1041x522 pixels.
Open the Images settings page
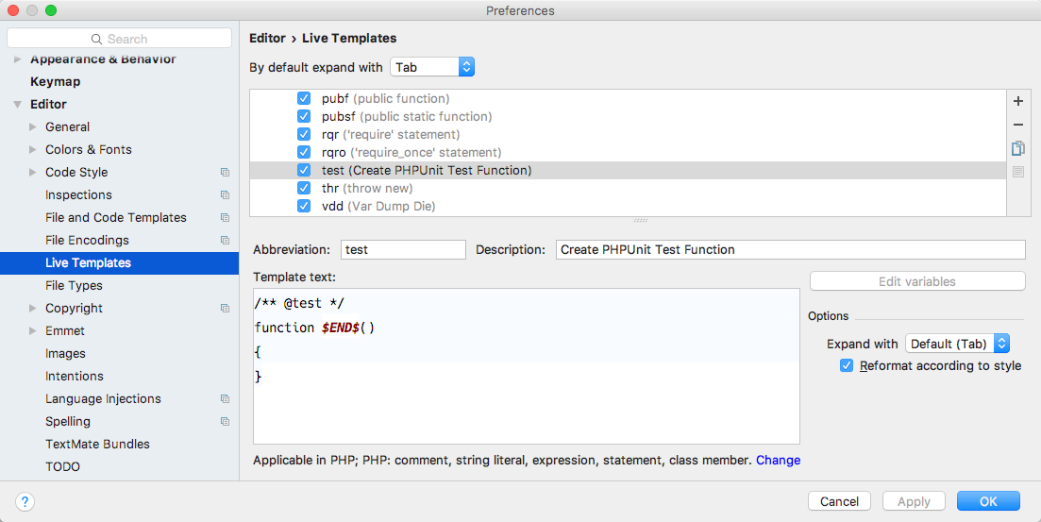pyautogui.click(x=65, y=353)
